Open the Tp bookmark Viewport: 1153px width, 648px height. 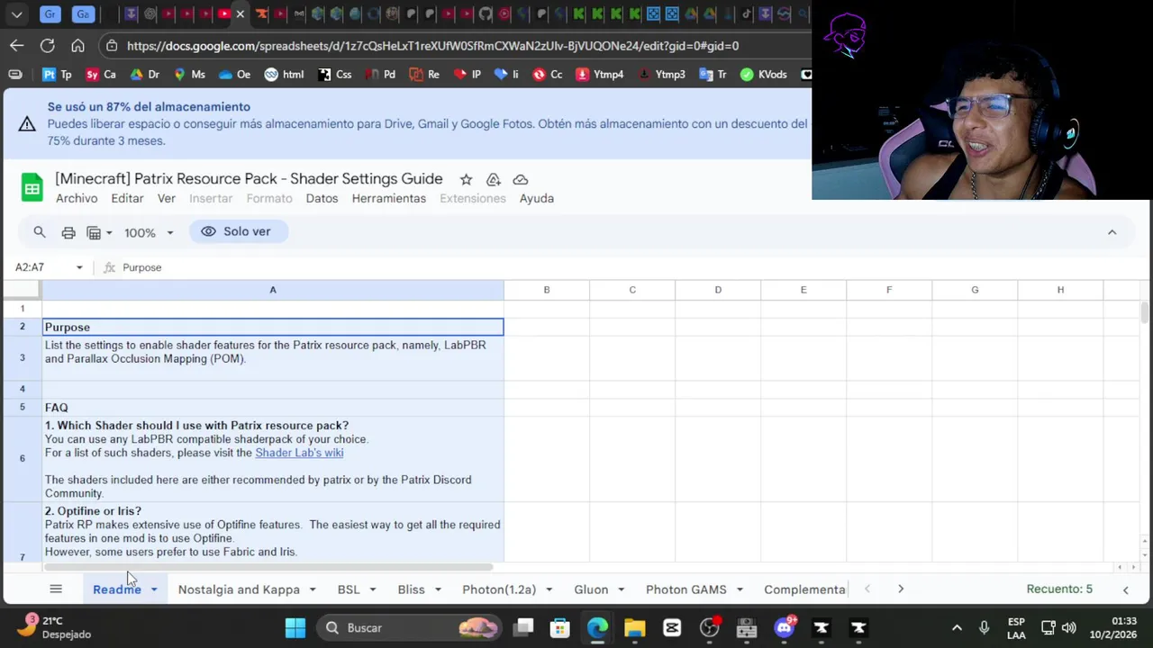pos(57,75)
